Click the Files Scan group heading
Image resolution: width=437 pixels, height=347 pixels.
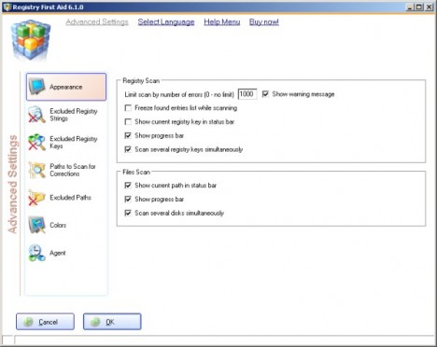(136, 172)
